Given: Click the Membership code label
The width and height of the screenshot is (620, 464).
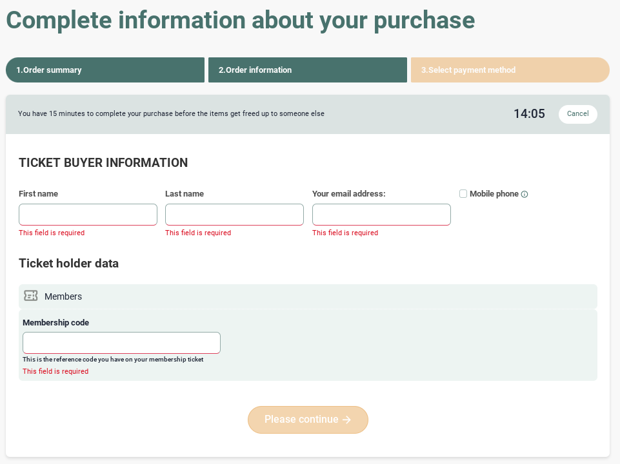Looking at the screenshot, I should click(55, 323).
